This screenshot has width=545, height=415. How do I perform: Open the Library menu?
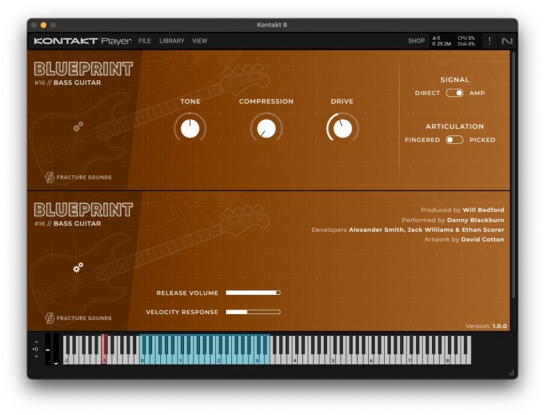pos(171,41)
